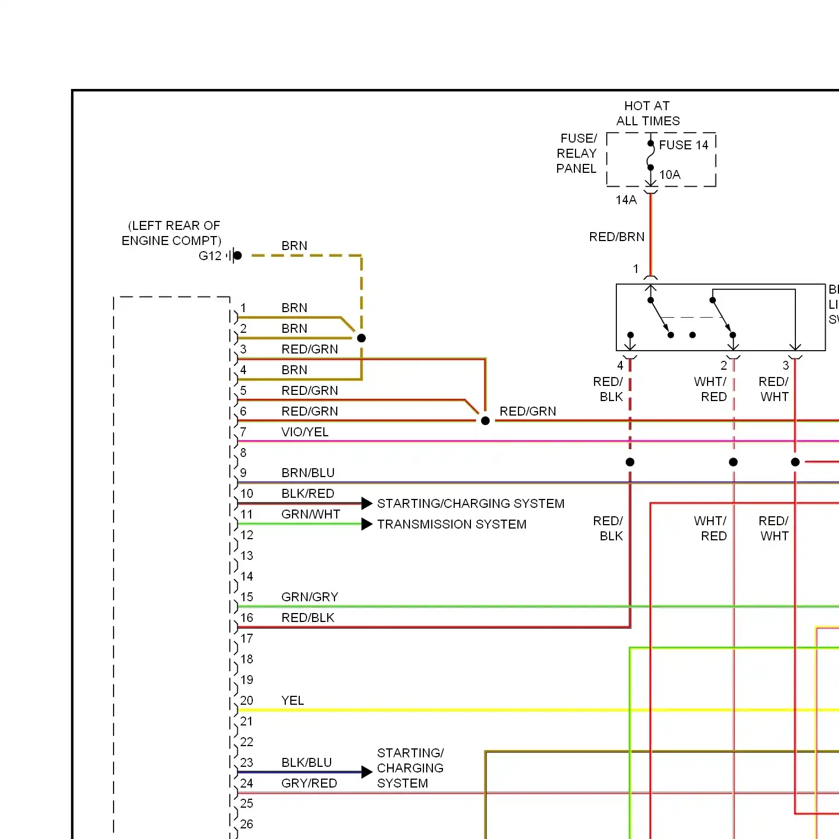Select switch terminal number 4
The image size is (839, 839).
coord(620,365)
